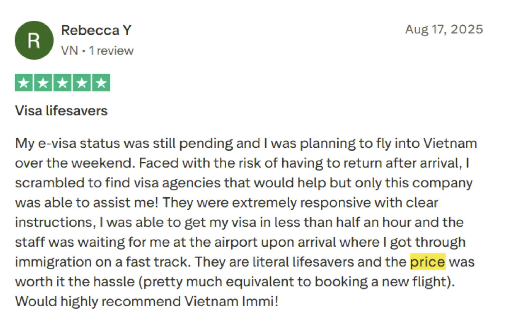This screenshot has height=328, width=510.
Task: Click the Aug 17, 2025 review date
Action: coord(444,30)
